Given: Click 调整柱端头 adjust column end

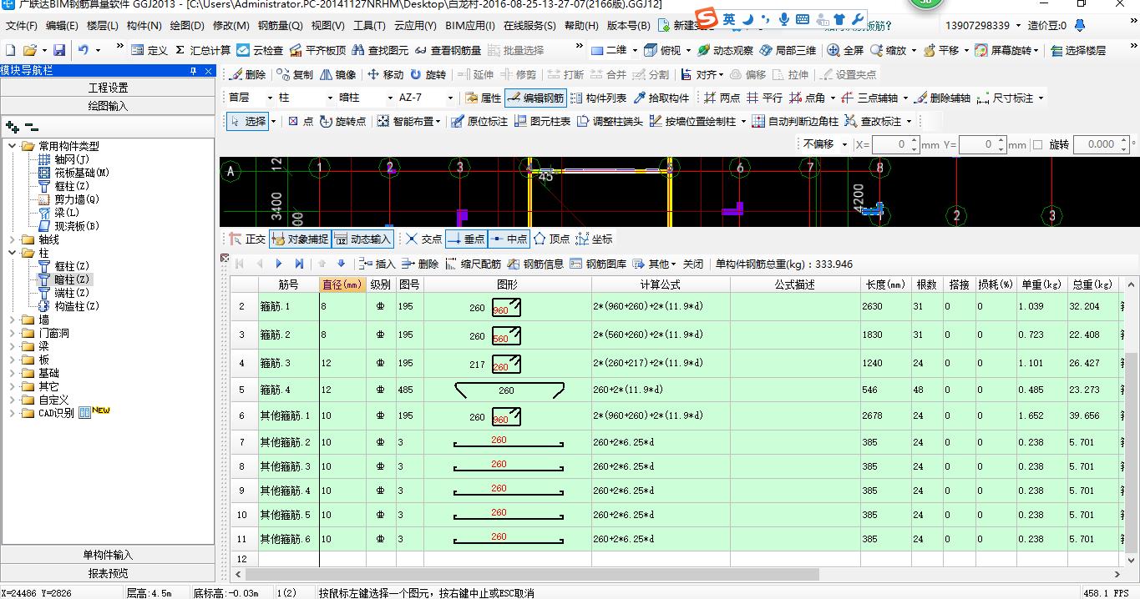Looking at the screenshot, I should [610, 121].
